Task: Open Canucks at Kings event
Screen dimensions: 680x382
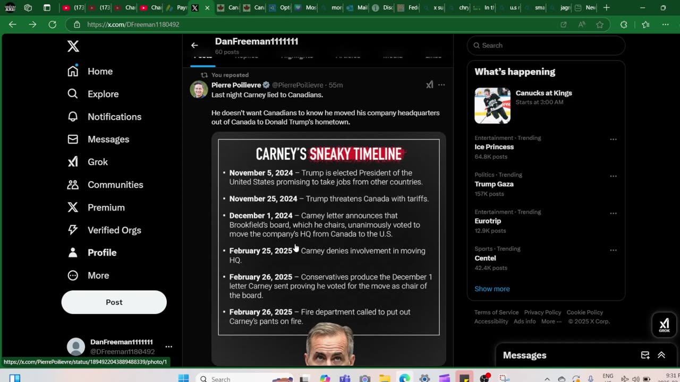Action: coord(546,106)
